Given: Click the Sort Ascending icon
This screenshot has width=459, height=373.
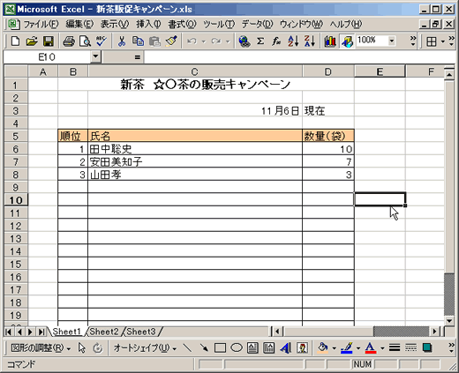Looking at the screenshot, I should coord(293,41).
